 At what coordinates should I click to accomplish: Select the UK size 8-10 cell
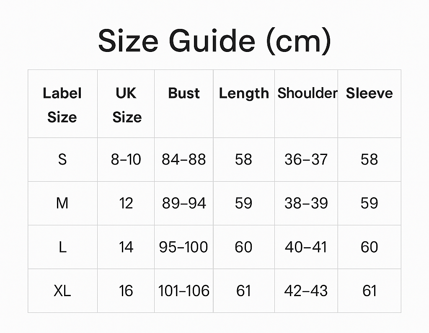[126, 160]
